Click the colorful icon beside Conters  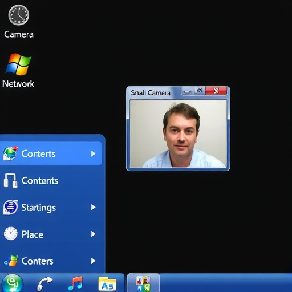pos(11,261)
